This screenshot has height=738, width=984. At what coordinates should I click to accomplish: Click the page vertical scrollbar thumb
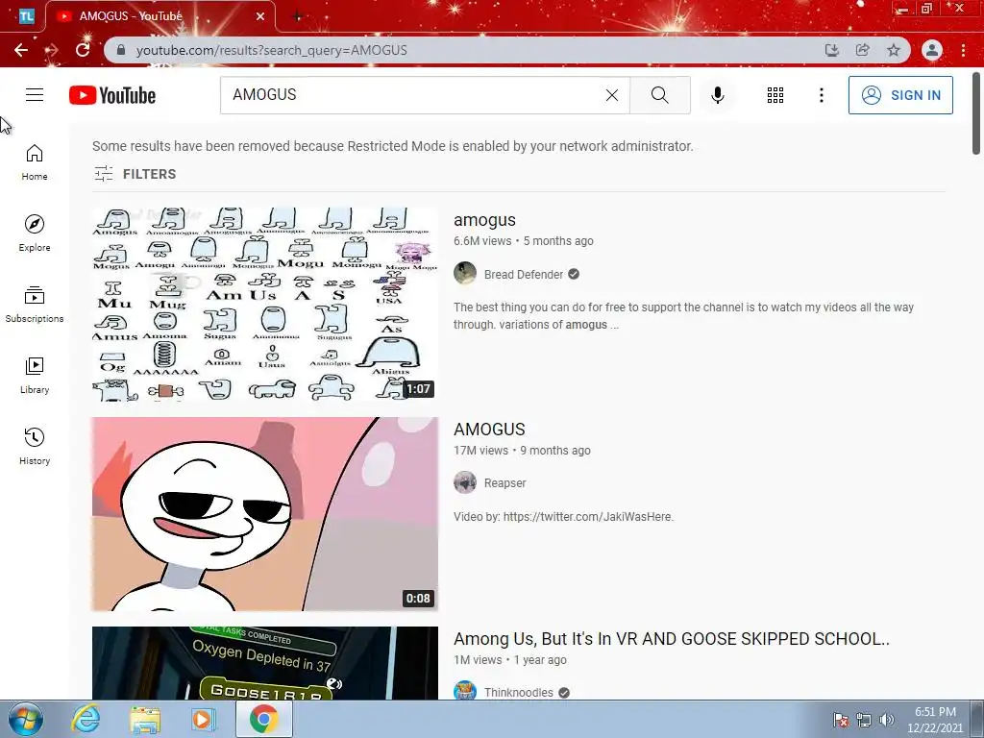pos(976,113)
